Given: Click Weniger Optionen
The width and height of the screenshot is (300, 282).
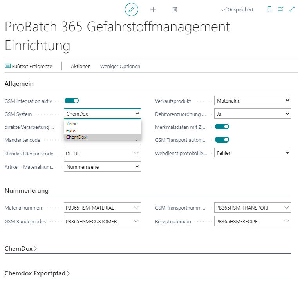Looking at the screenshot, I should (120, 66).
